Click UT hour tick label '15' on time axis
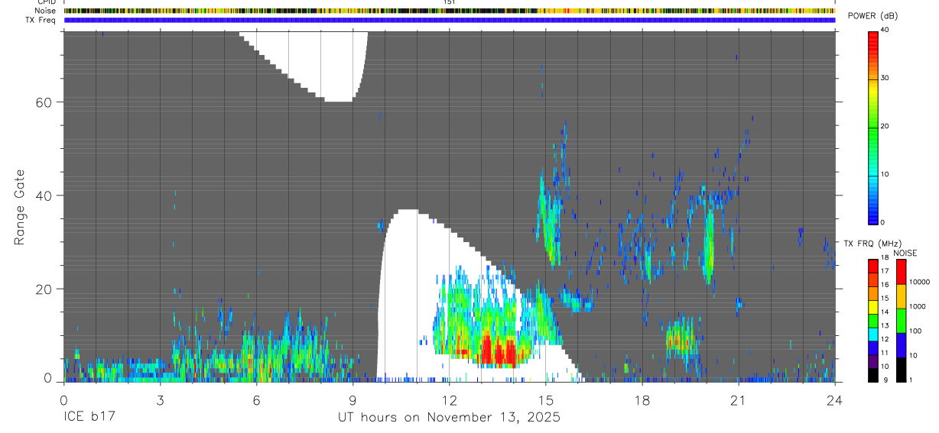Image resolution: width=939 pixels, height=433 pixels. pos(545,399)
